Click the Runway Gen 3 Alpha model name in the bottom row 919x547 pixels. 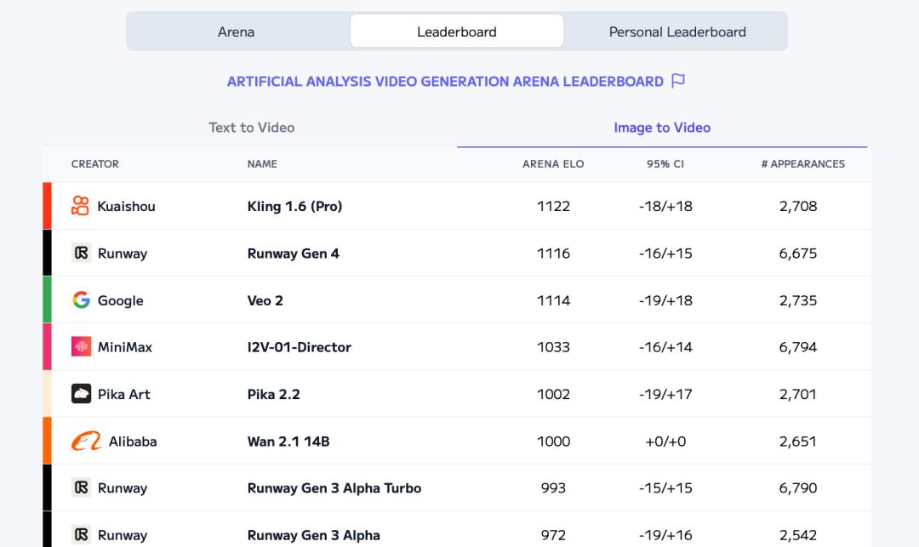pos(313,535)
